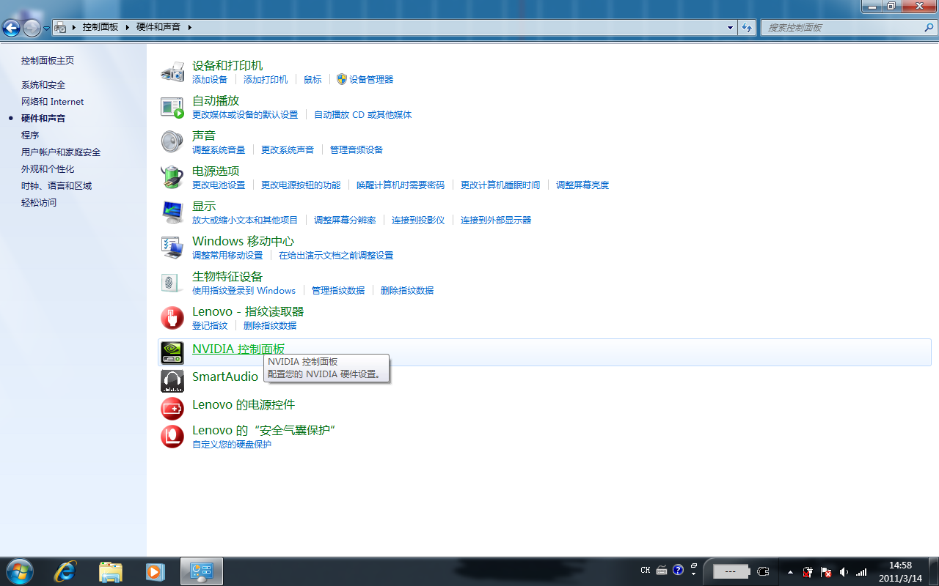This screenshot has width=939, height=586.
Task: Click 调整屏幕分辨率 link
Action: [345, 220]
